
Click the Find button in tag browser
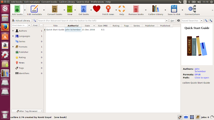tap(35, 25)
